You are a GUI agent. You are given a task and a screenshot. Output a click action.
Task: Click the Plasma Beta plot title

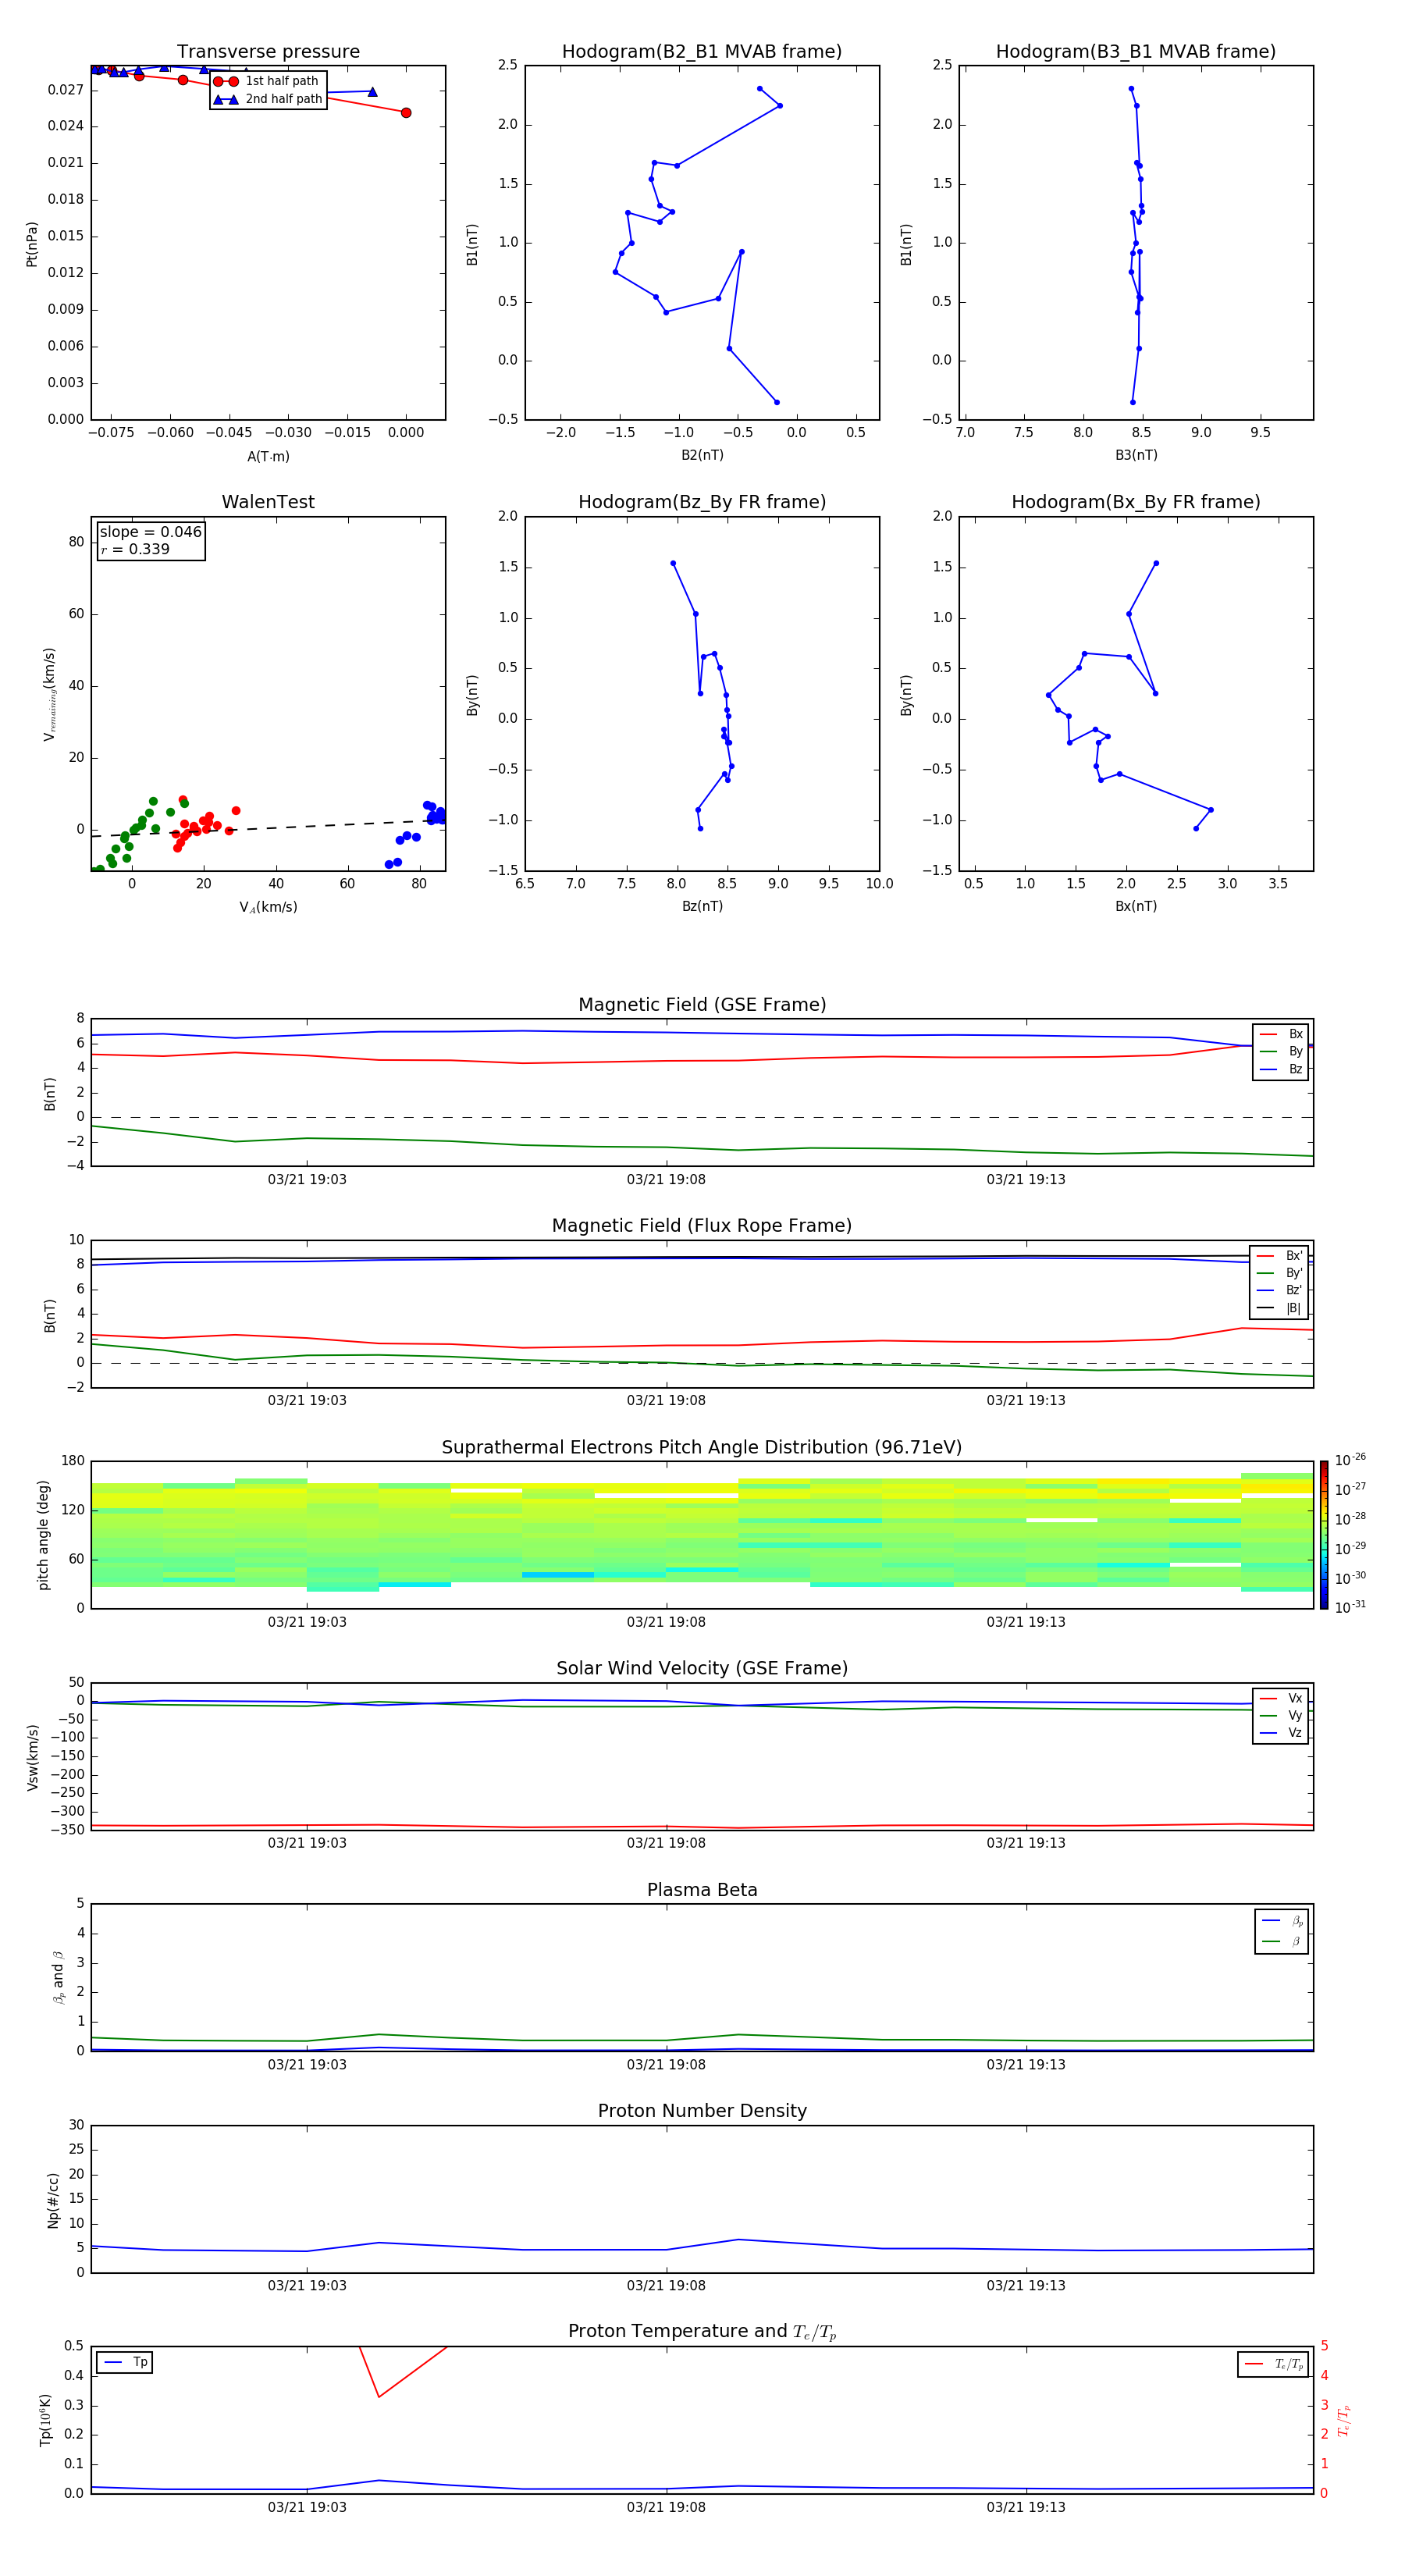point(702,1891)
